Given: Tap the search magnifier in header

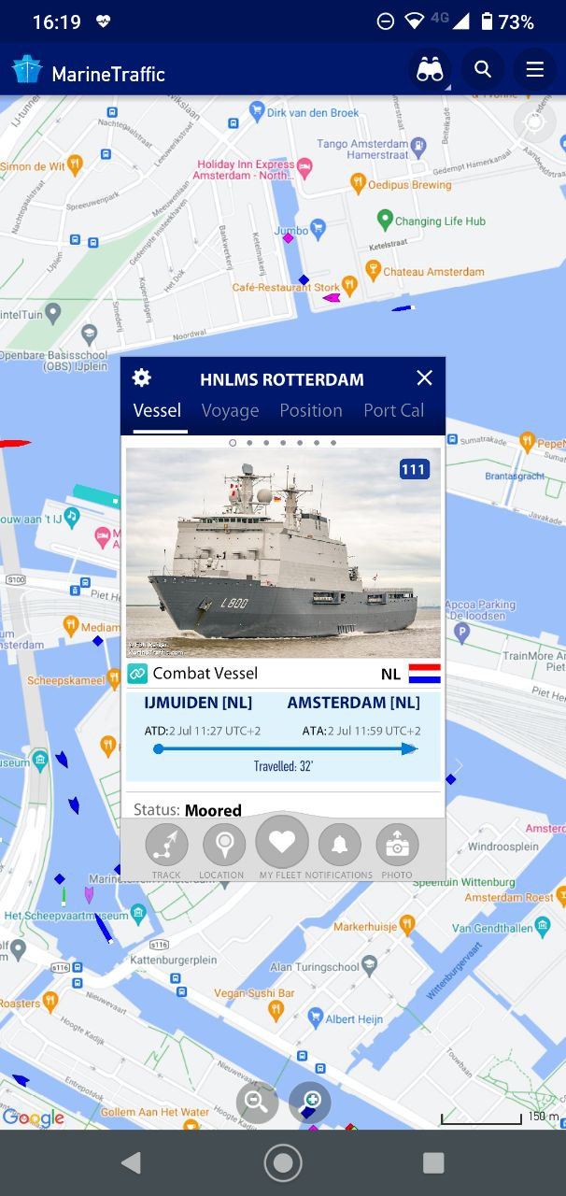Looking at the screenshot, I should click(483, 69).
